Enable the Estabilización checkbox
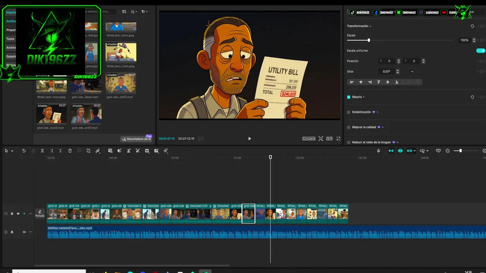The image size is (486, 273). tap(349, 112)
